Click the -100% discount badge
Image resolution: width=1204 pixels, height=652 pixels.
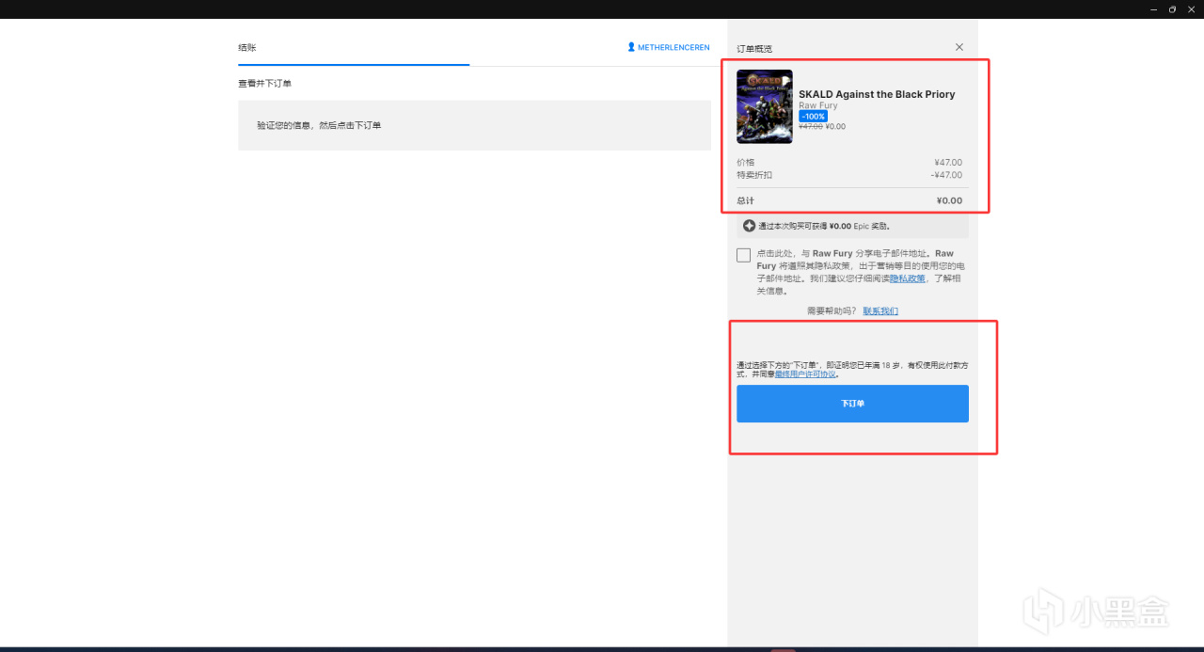(813, 117)
